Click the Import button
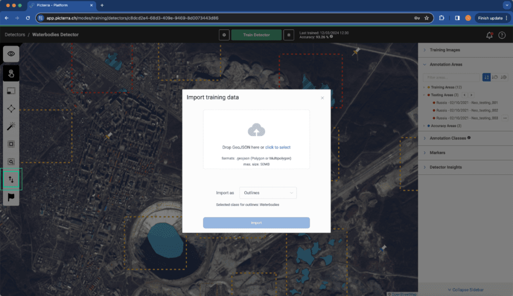The height and width of the screenshot is (296, 513). (256, 223)
